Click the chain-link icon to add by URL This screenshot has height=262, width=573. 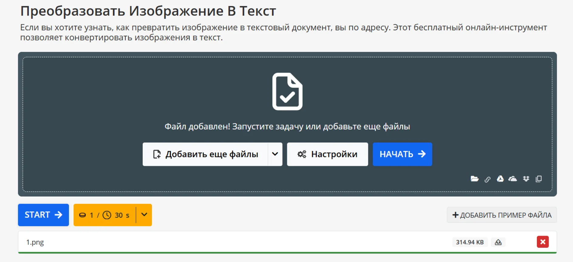coord(487,179)
